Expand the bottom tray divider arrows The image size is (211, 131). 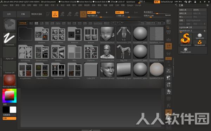pos(91,130)
